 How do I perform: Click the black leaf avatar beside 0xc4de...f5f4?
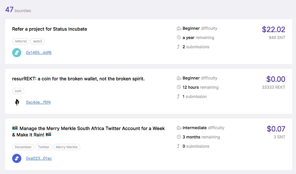17,102
